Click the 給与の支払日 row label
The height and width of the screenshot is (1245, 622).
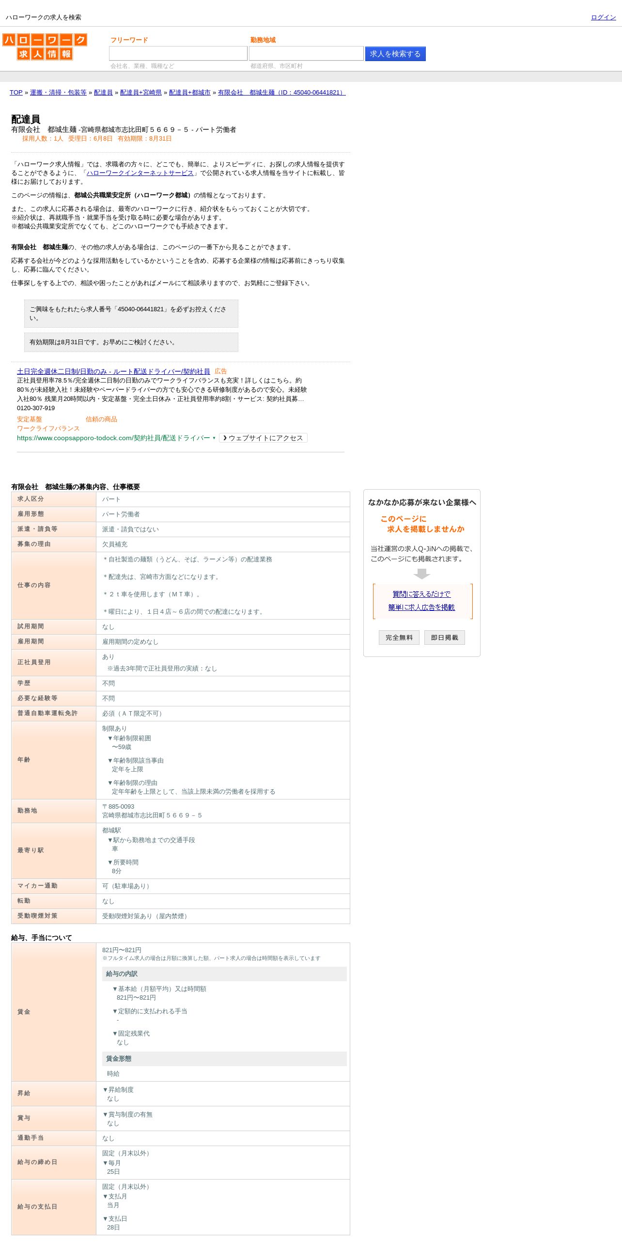coord(54,1207)
